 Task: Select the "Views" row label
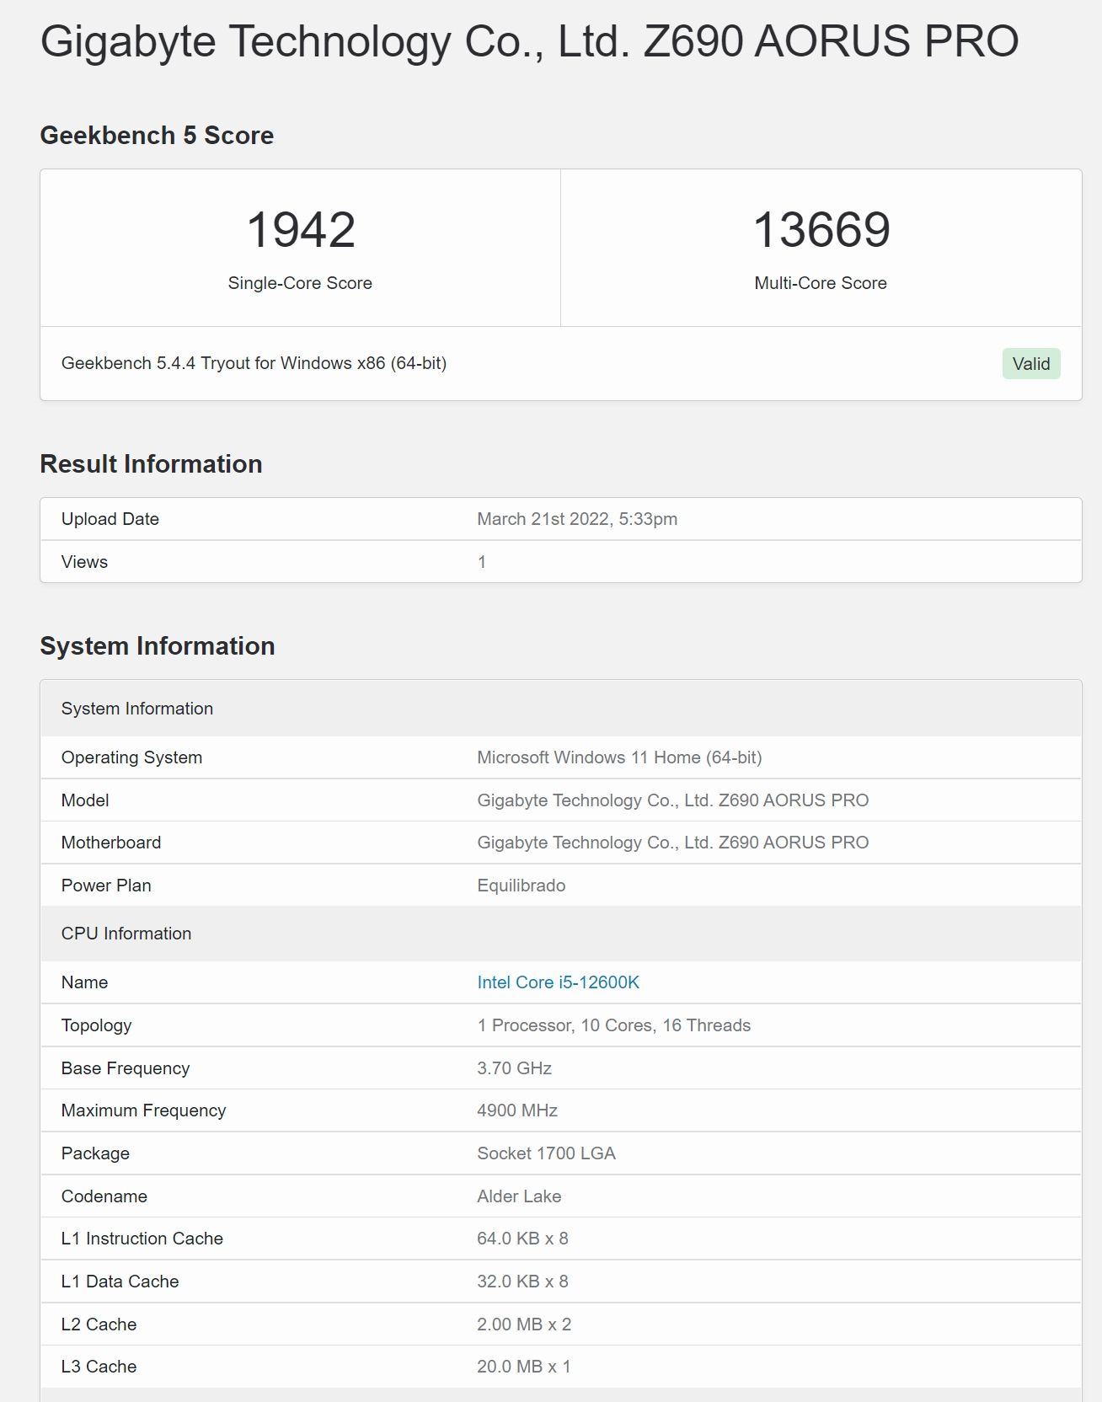(84, 562)
